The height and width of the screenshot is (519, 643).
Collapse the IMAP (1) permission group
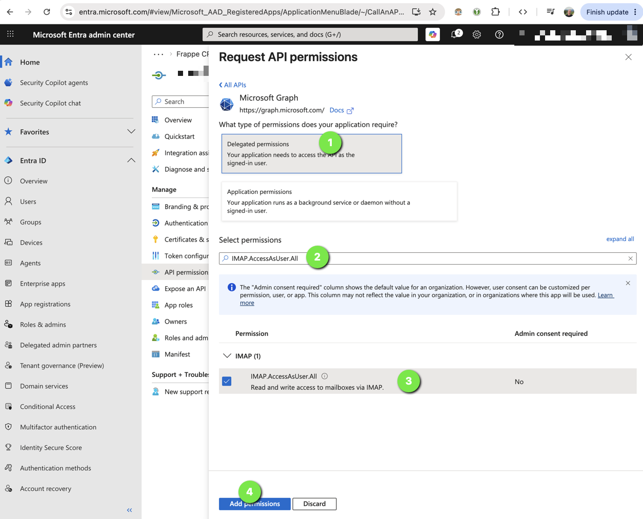[x=227, y=356]
